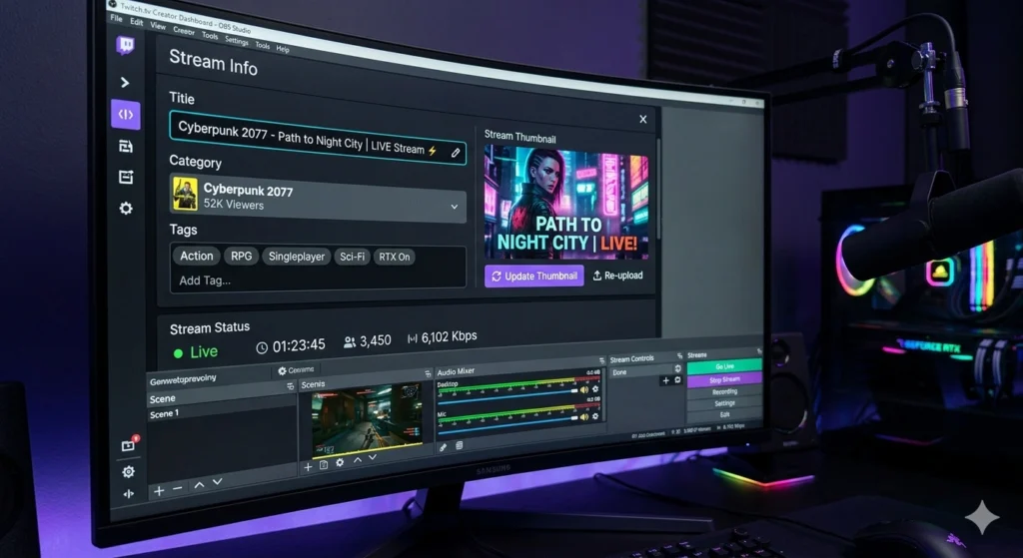
Task: Mute the Mic audio speaker icon
Action: [x=583, y=416]
